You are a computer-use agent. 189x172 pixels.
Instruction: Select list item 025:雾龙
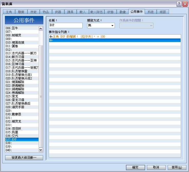(22, 96)
